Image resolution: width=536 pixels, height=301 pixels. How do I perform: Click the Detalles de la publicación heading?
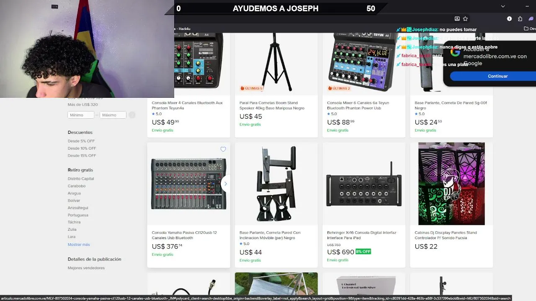click(94, 259)
